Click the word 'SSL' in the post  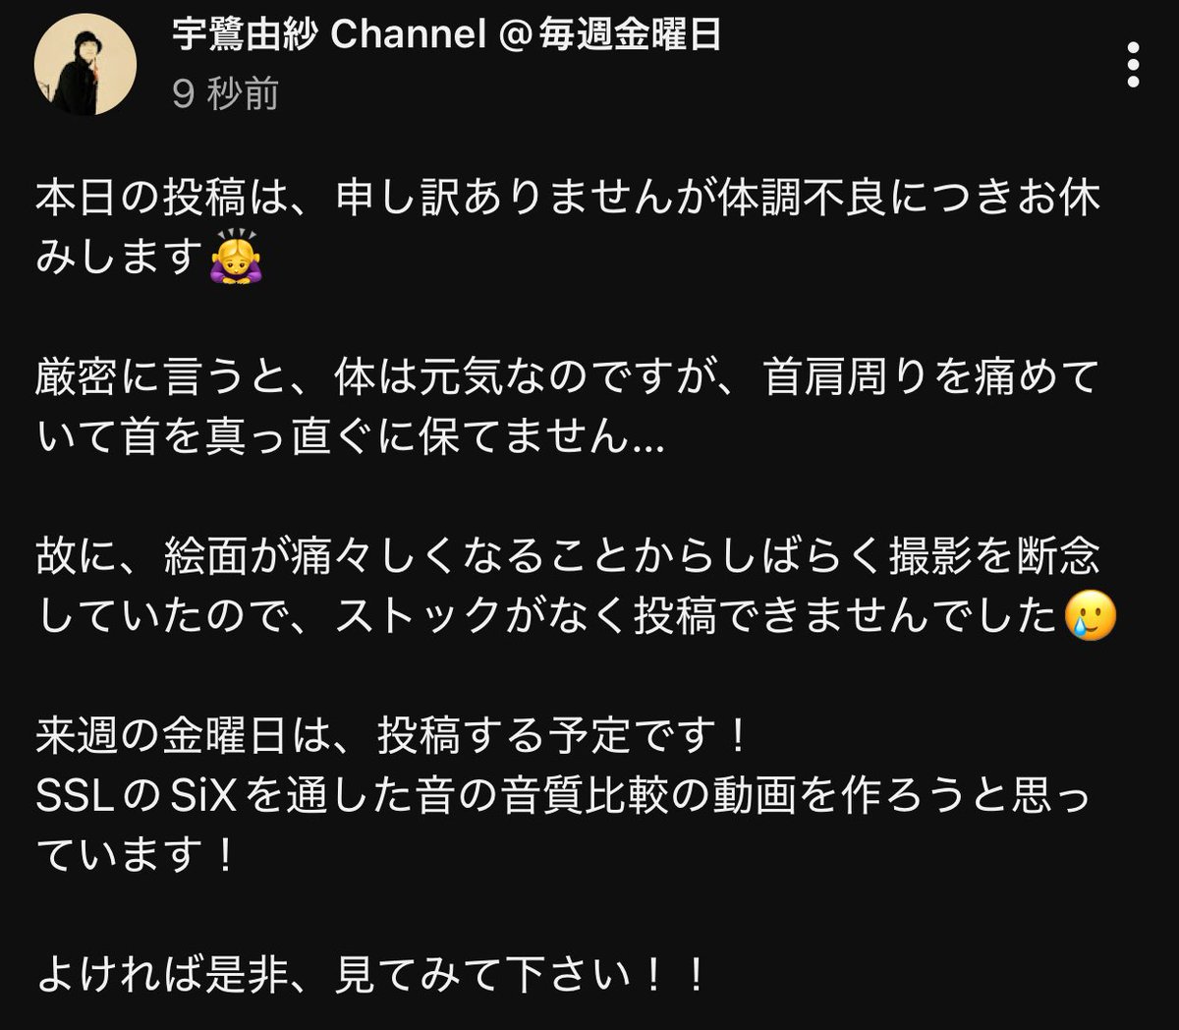[75, 796]
